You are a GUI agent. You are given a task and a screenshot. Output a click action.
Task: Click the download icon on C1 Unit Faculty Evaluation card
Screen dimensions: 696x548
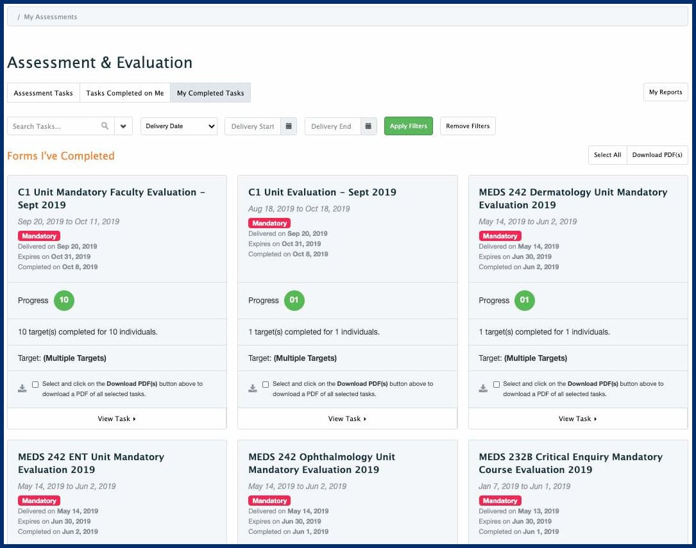(22, 388)
